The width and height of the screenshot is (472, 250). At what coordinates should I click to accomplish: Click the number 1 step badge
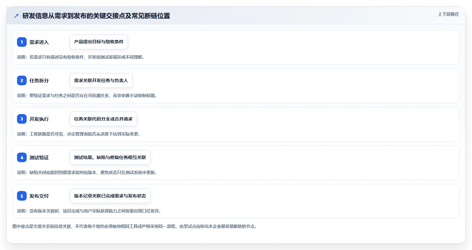pyautogui.click(x=22, y=42)
